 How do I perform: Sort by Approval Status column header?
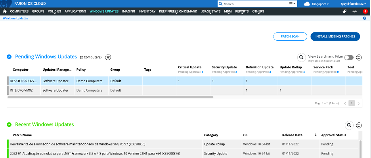334,135
